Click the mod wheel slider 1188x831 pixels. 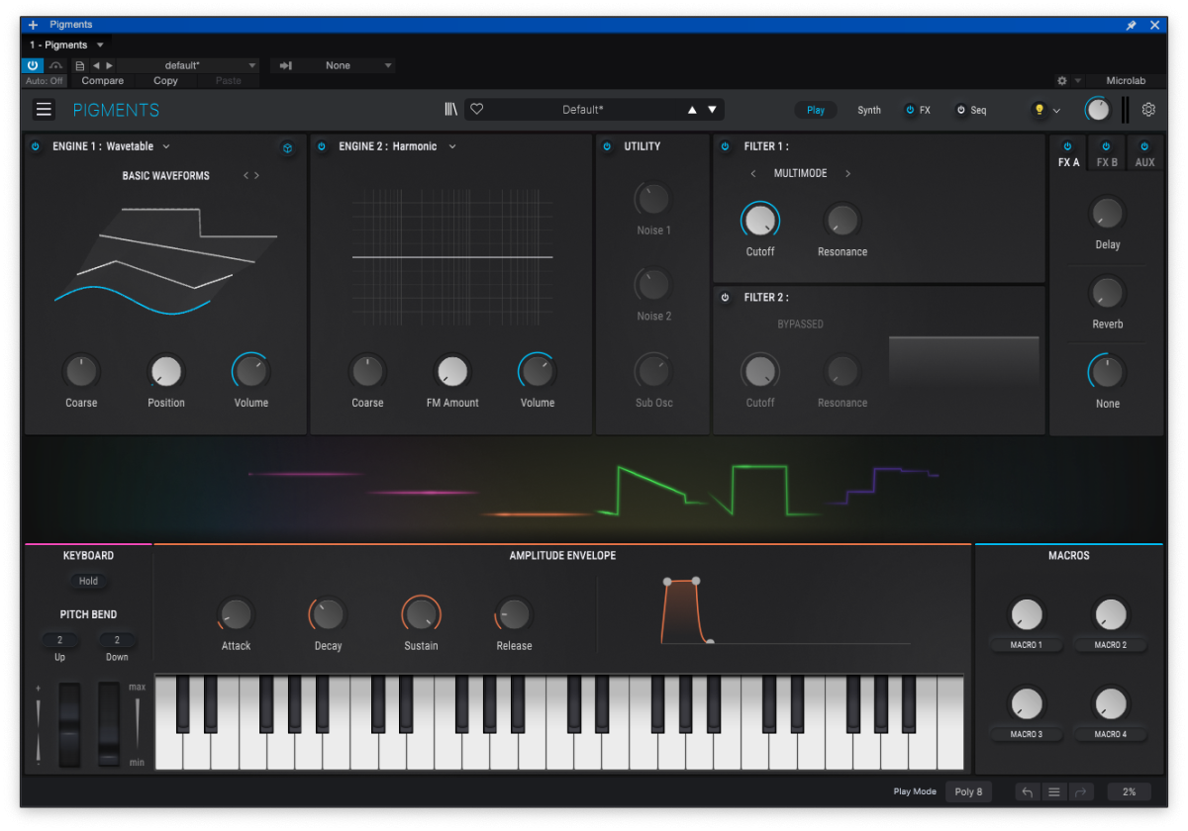coord(109,724)
